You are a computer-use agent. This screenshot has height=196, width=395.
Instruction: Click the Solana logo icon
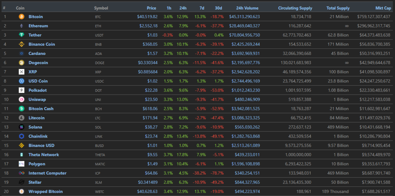[x=22, y=127]
